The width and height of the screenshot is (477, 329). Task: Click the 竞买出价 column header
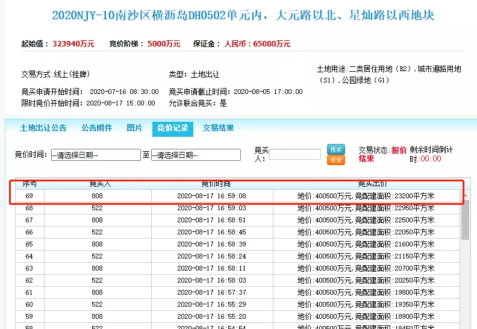click(x=366, y=184)
